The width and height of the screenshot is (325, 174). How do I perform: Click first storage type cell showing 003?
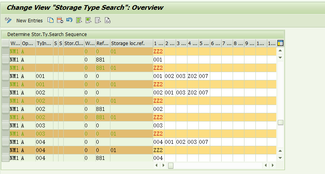click(158, 125)
